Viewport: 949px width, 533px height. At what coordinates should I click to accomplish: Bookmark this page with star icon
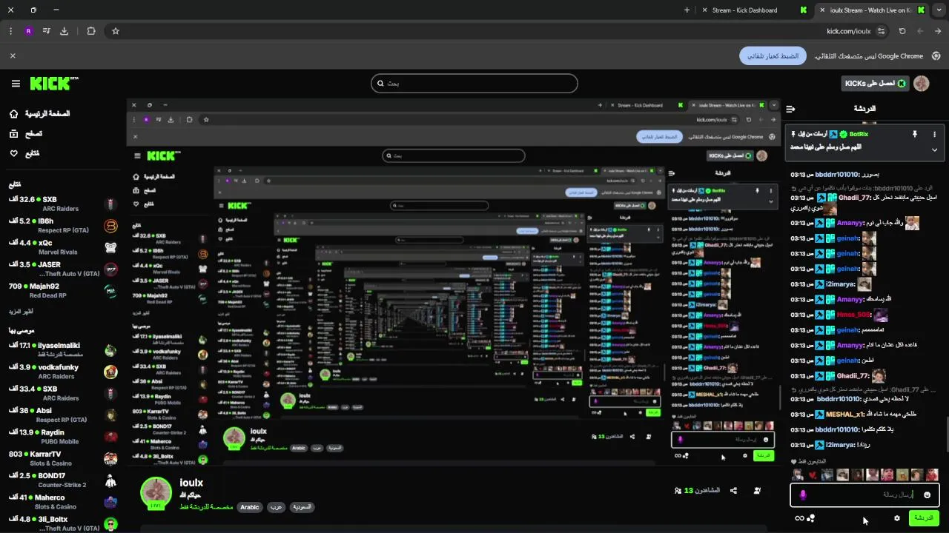[116, 31]
